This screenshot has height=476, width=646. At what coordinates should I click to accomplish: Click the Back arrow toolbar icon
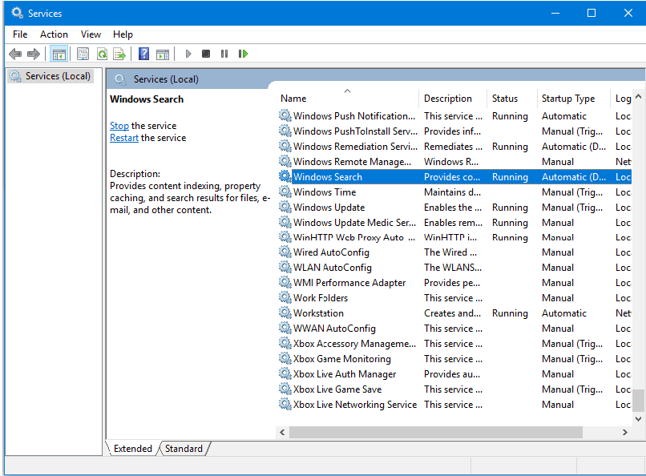(x=15, y=54)
